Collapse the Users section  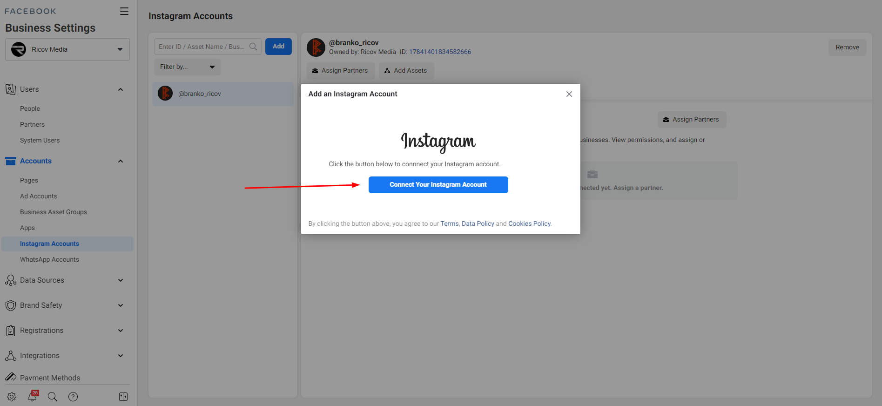click(121, 89)
